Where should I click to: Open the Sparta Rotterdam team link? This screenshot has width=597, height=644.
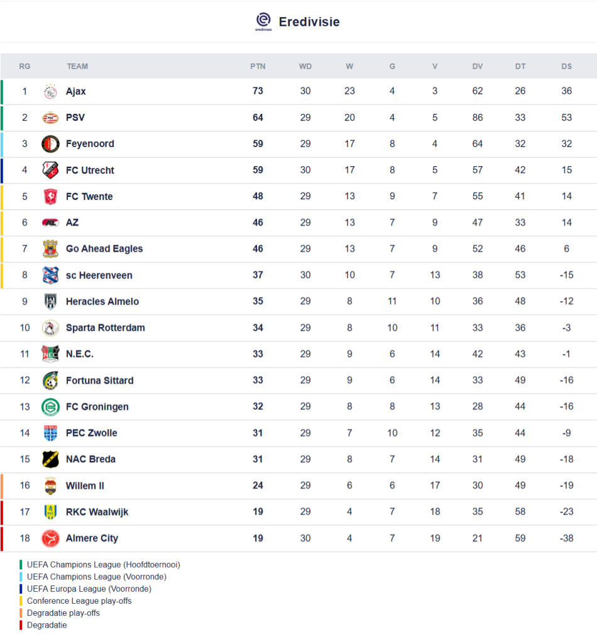[x=105, y=328]
